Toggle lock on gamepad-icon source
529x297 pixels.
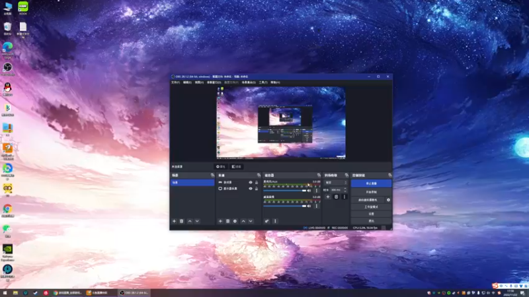[257, 183]
